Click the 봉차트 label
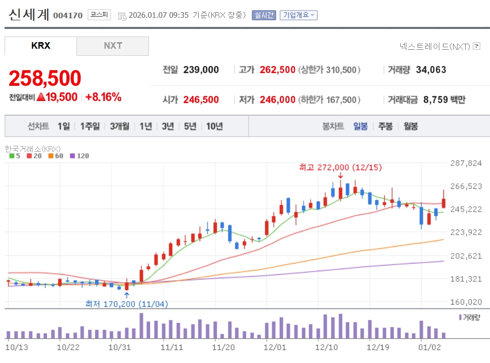Screen dimensions: 490x363 (333, 126)
